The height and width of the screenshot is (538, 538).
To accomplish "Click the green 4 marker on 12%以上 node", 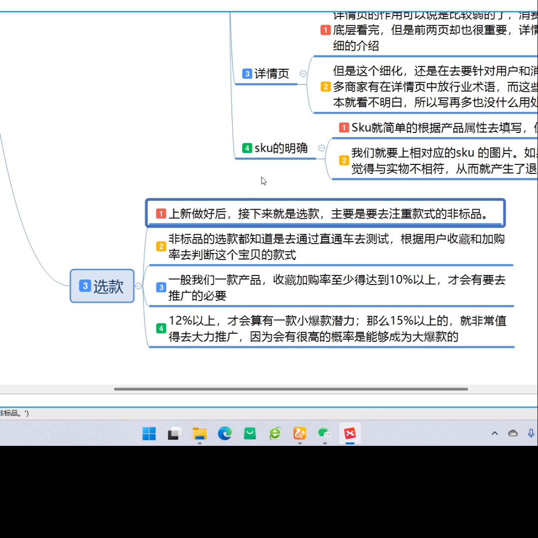I will point(160,328).
